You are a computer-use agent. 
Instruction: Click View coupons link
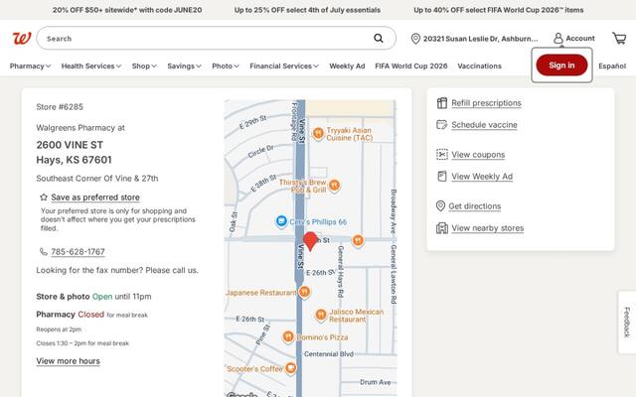click(x=478, y=155)
